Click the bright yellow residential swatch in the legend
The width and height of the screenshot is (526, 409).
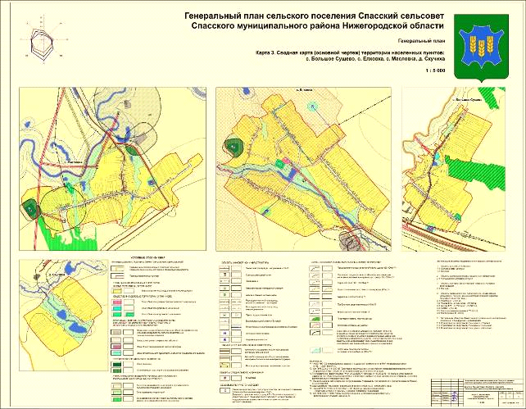(116, 290)
